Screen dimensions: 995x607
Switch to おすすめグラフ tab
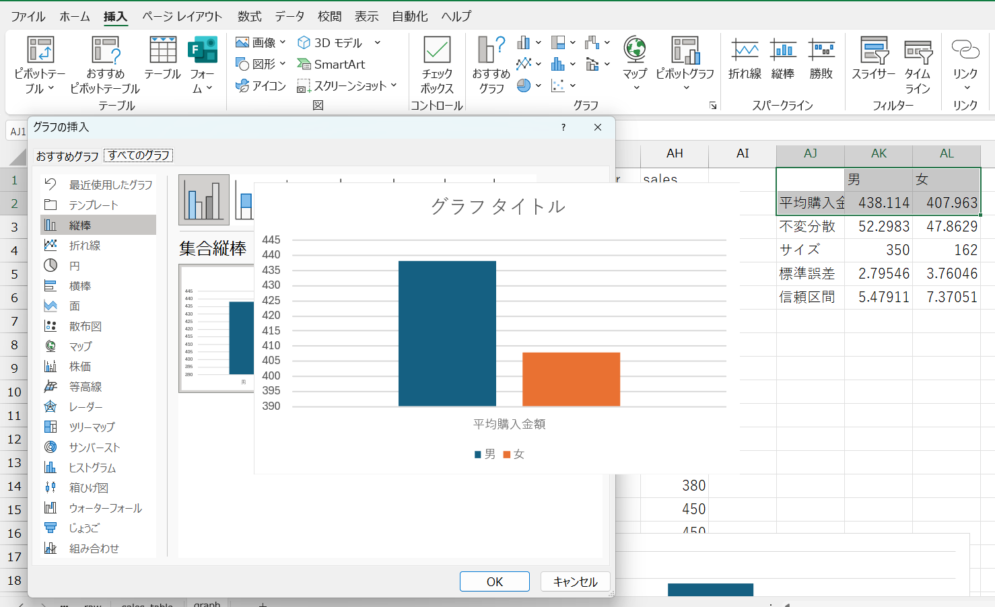point(67,156)
